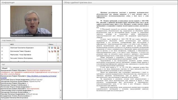178x100 pixels.
Task: Click Залуцкая Наталья Викторовна's participant avatar icon
Action: (58, 58)
